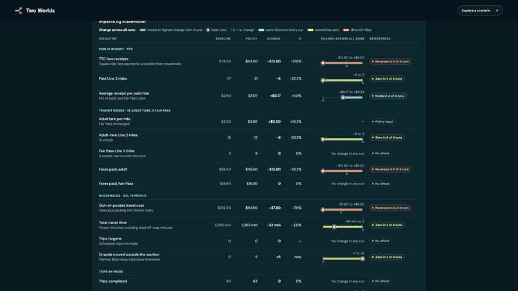518x291 pixels.
Task: Click the Fares paid, adult range bar
Action: tap(343, 171)
